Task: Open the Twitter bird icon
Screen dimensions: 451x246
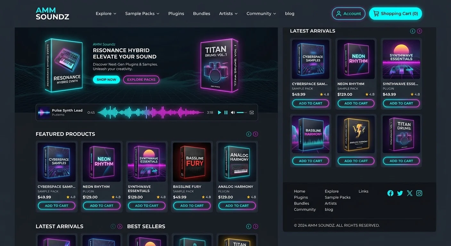Action: (400, 193)
